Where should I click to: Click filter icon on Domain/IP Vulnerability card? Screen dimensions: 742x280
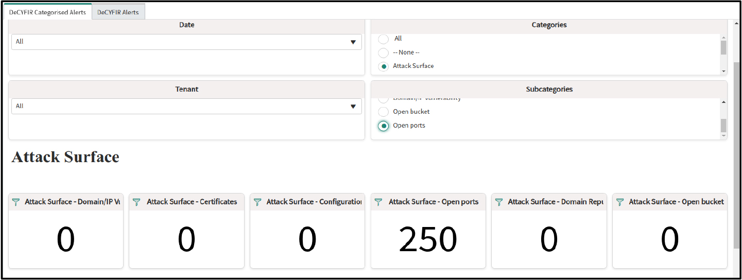pyautogui.click(x=16, y=202)
